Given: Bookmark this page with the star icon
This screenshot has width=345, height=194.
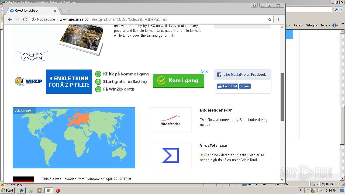Looking at the screenshot, I should click(270, 19).
